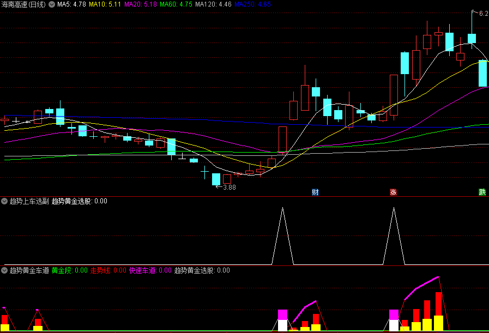Click the red 涨 marker icon
Viewport: 489px width, 333px height.
coord(393,192)
